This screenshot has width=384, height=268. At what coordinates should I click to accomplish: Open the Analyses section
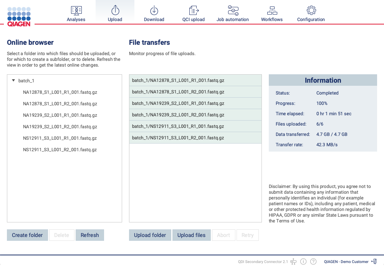[x=76, y=14]
